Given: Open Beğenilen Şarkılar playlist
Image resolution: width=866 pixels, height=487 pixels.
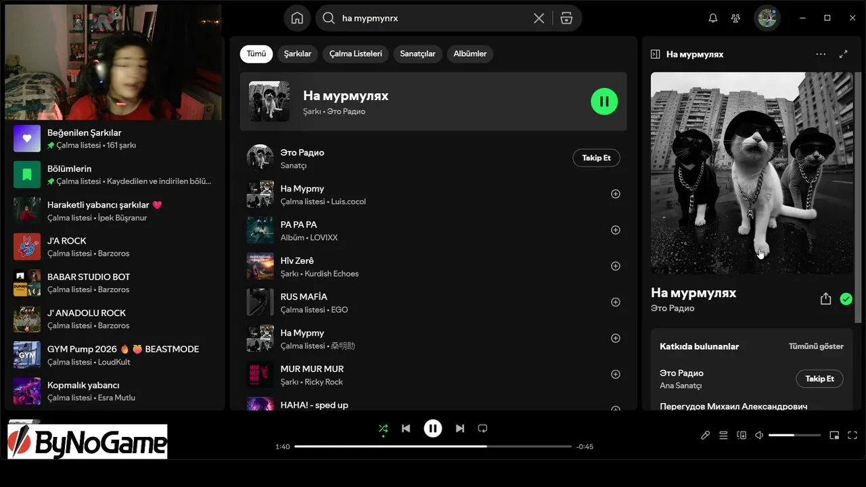Looking at the screenshot, I should tap(115, 139).
